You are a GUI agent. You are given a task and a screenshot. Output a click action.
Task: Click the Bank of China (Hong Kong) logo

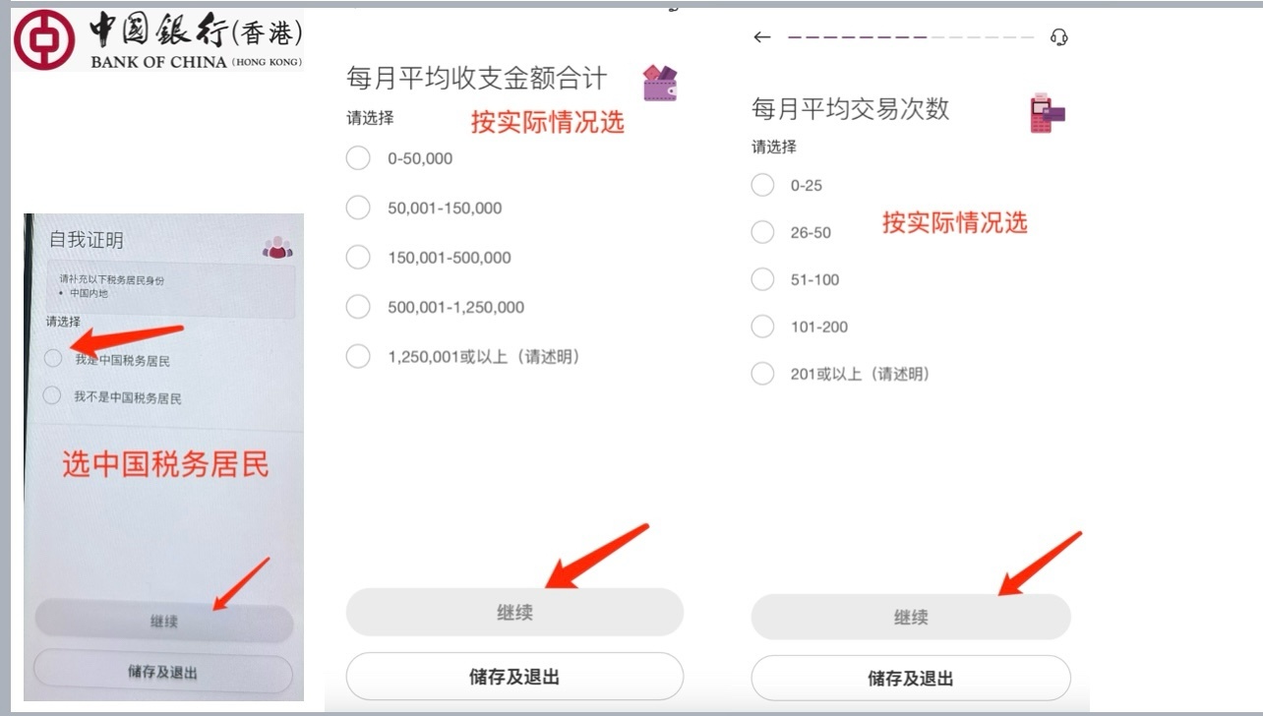pos(158,40)
